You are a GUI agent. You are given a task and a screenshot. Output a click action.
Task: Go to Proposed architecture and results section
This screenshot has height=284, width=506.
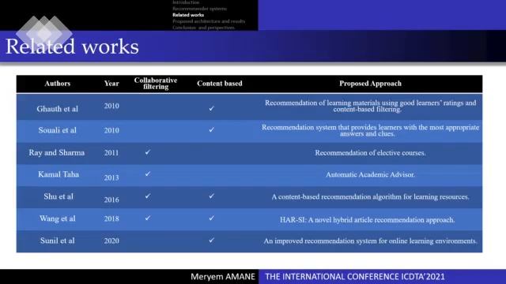pyautogui.click(x=209, y=21)
